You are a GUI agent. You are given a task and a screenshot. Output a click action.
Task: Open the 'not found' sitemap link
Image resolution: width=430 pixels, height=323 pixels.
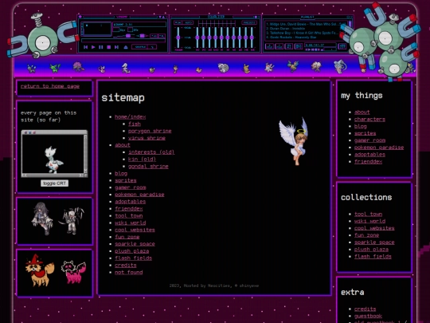pos(129,273)
